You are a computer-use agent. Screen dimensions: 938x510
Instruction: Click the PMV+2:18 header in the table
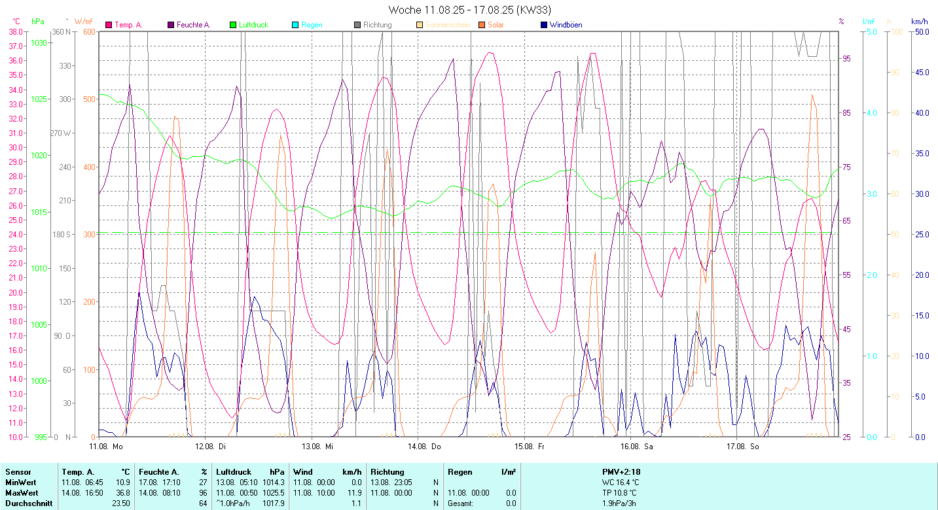pyautogui.click(x=621, y=472)
